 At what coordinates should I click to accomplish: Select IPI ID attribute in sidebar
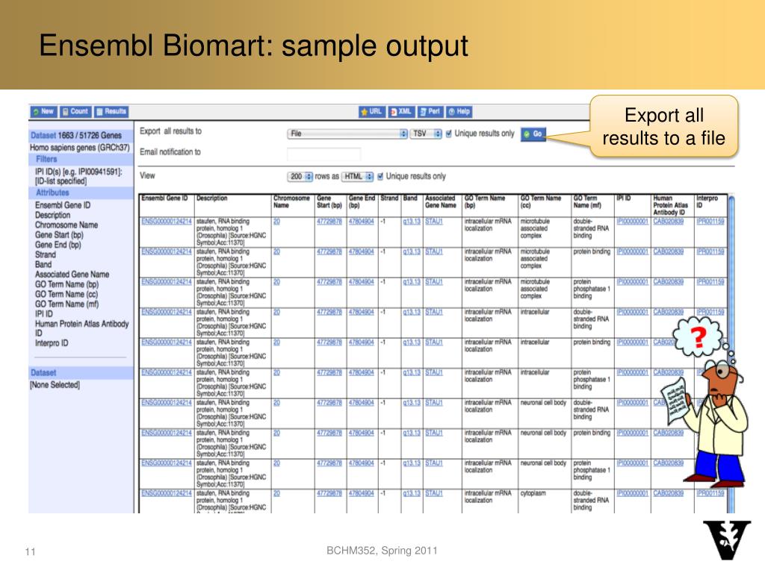[44, 314]
